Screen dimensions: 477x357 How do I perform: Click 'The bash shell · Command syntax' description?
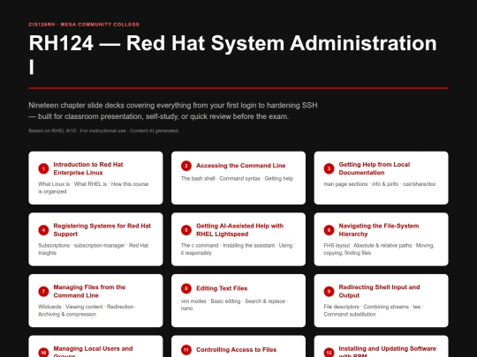[x=237, y=178]
